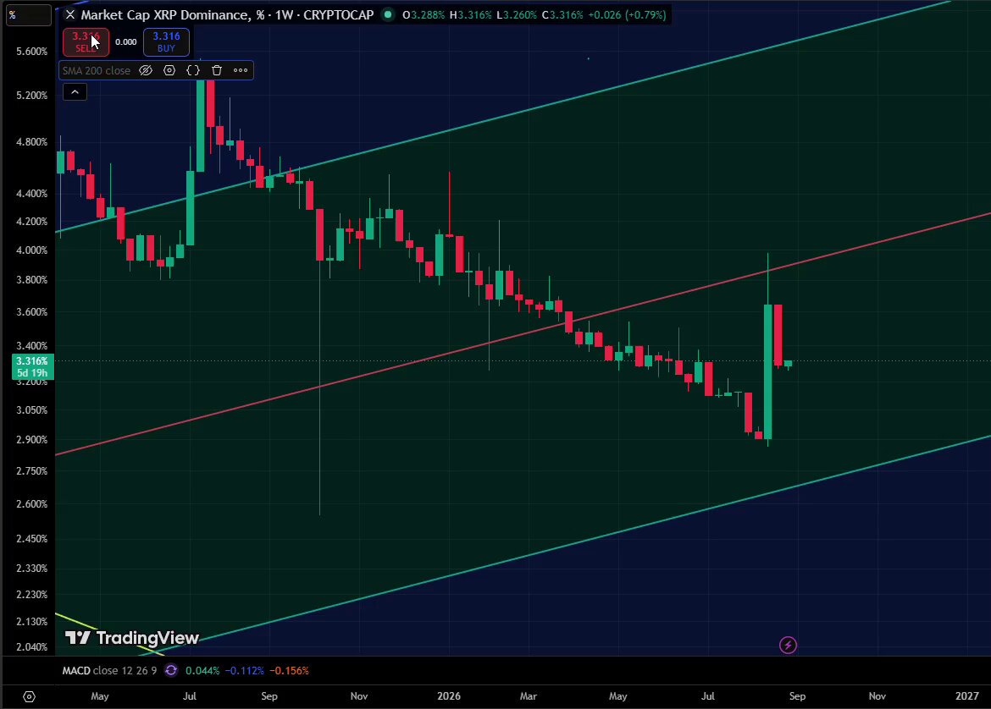Viewport: 991px width, 709px height.
Task: Click the X icon beside the symbol title
Action: (70, 14)
